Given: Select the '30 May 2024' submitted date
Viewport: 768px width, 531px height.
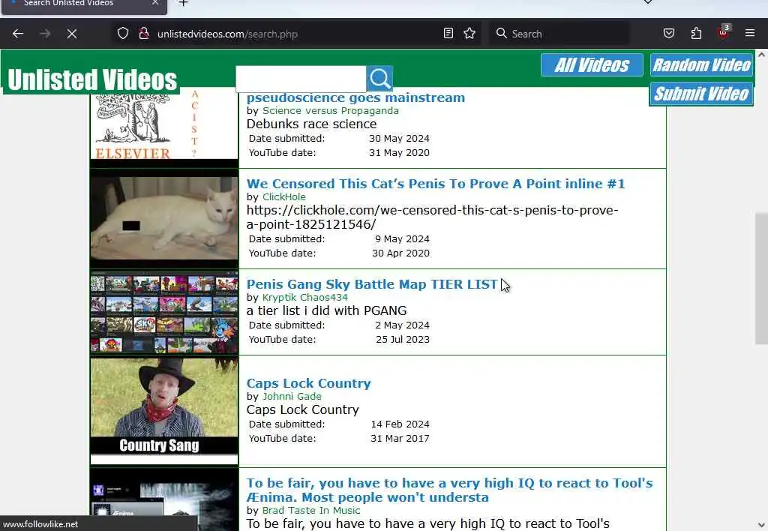Looking at the screenshot, I should tap(399, 139).
